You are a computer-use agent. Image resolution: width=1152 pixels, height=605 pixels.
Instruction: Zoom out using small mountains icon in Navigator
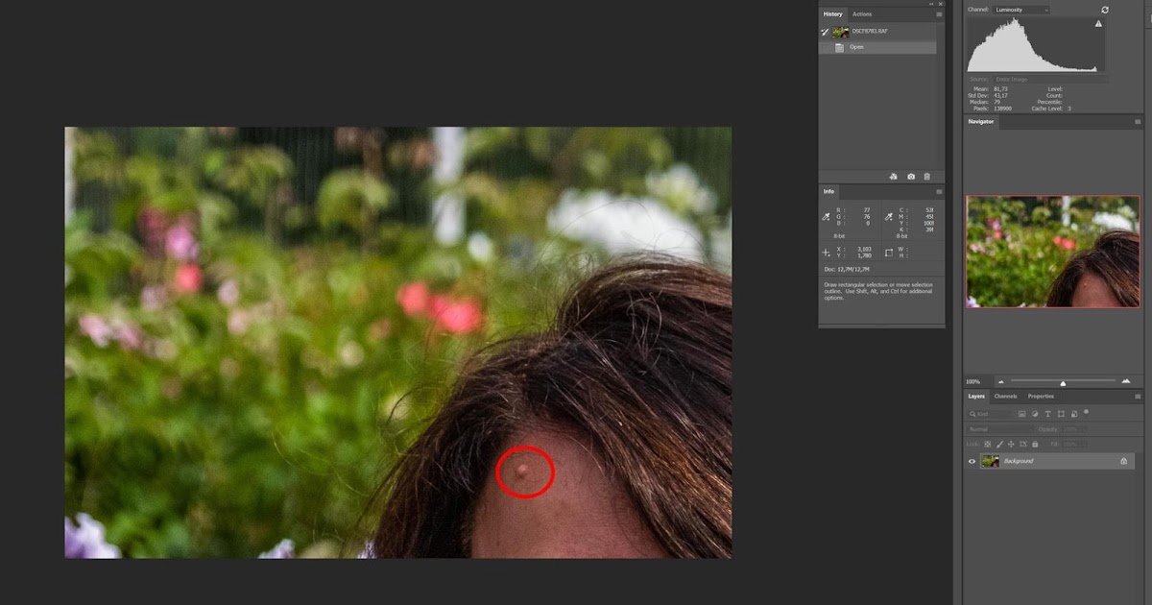click(1000, 381)
